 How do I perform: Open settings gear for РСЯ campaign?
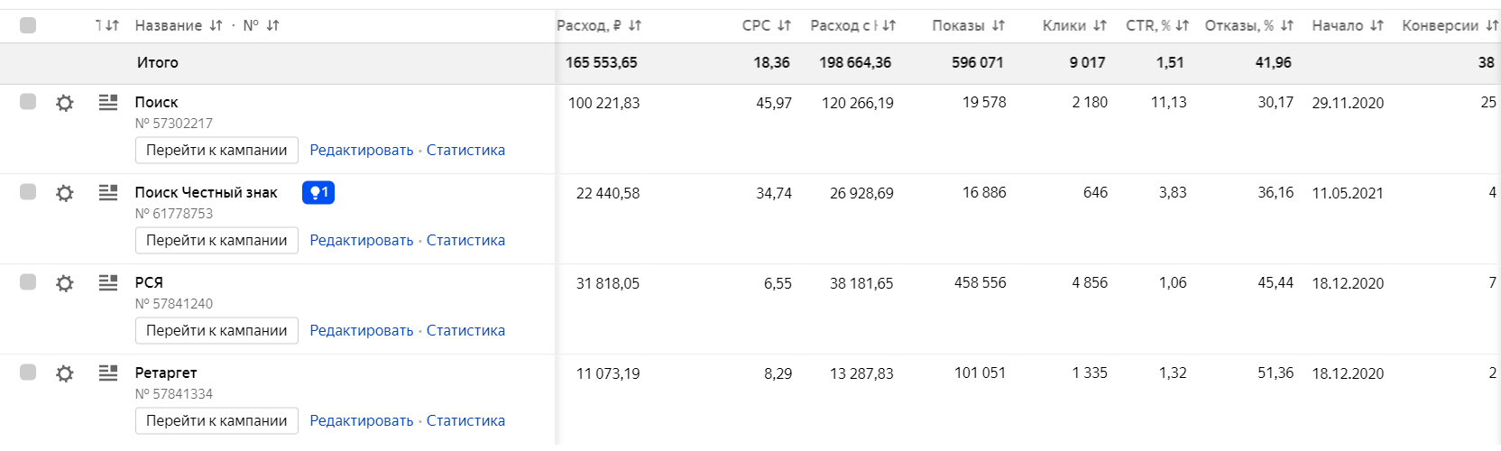pyautogui.click(x=65, y=283)
